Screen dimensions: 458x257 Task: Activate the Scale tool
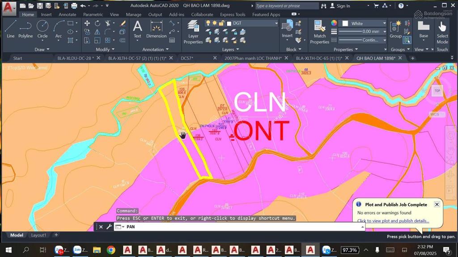click(97, 40)
